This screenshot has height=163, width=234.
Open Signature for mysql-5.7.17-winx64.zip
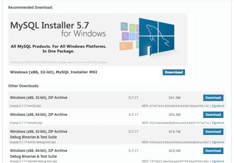(218, 123)
